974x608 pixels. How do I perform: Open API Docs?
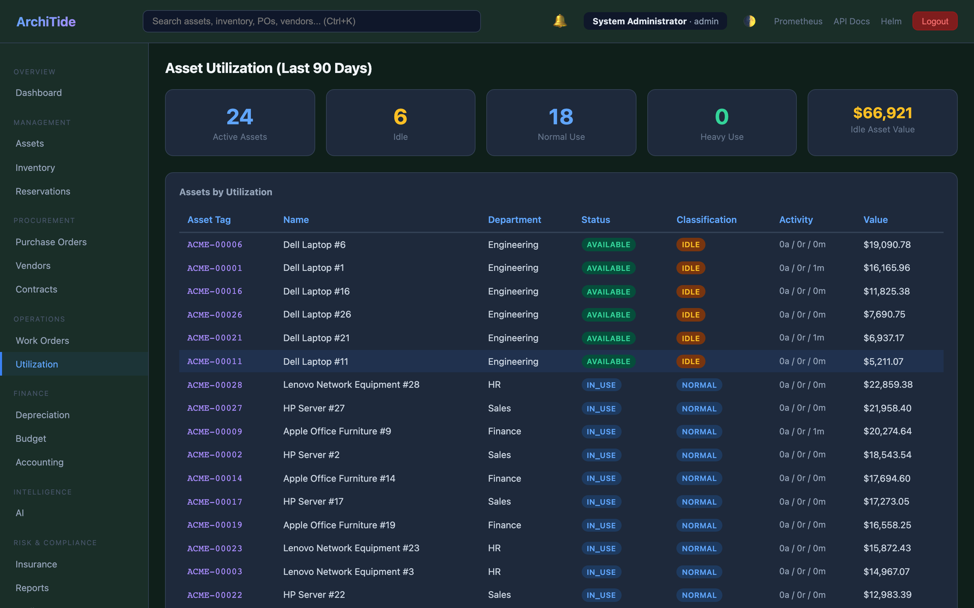pos(851,21)
